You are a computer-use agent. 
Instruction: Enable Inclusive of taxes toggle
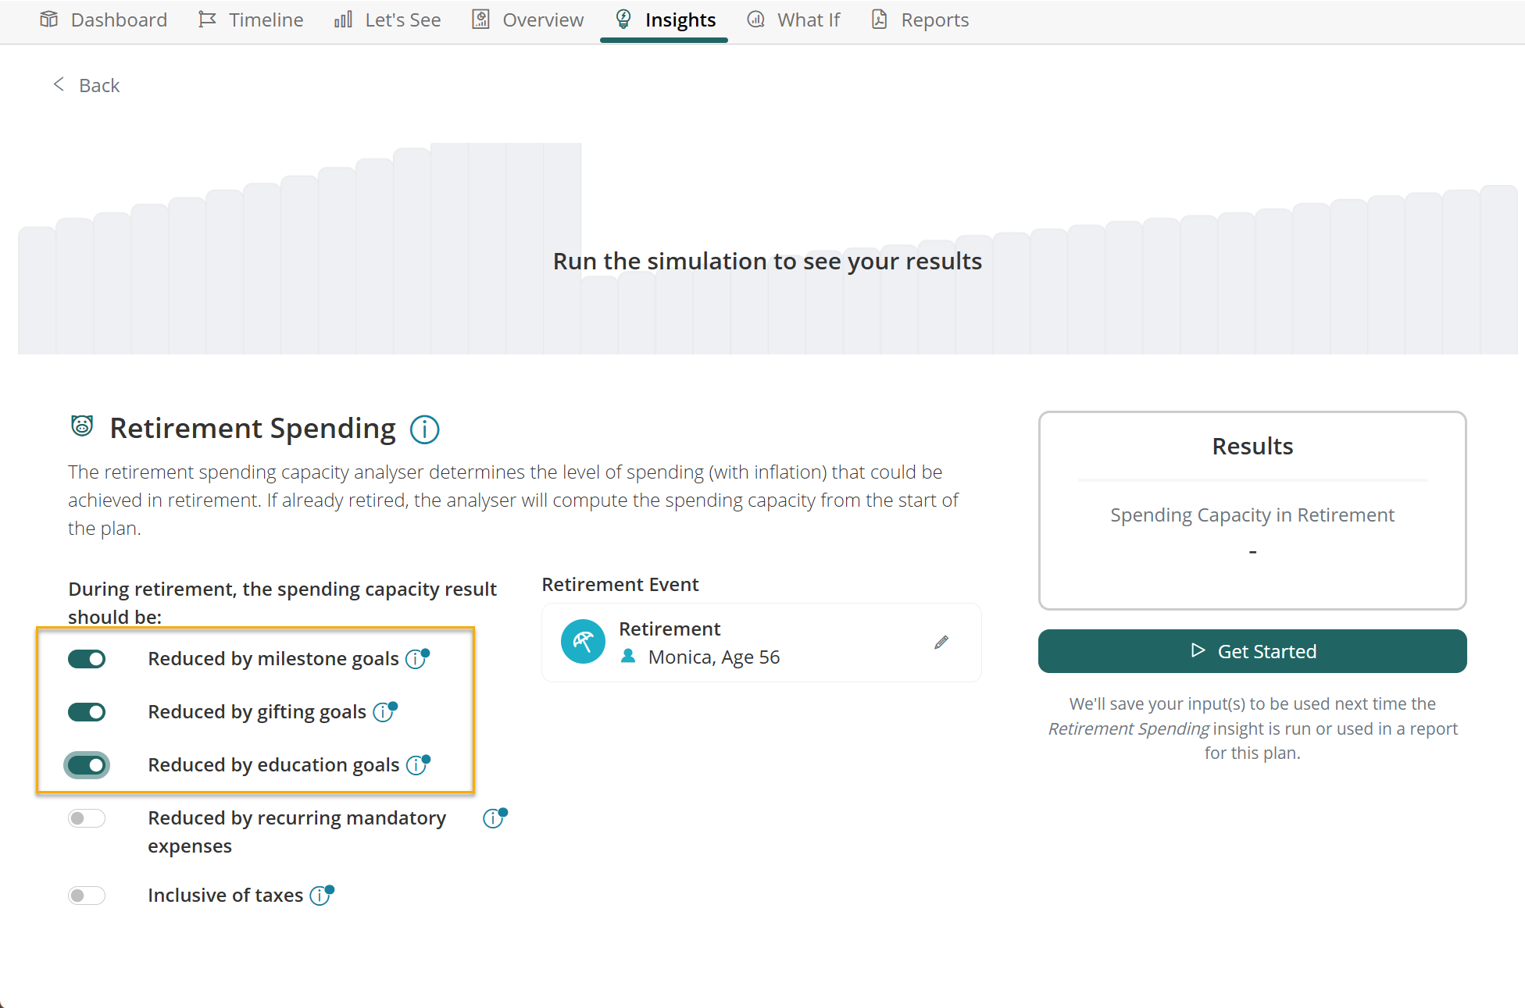coord(87,896)
